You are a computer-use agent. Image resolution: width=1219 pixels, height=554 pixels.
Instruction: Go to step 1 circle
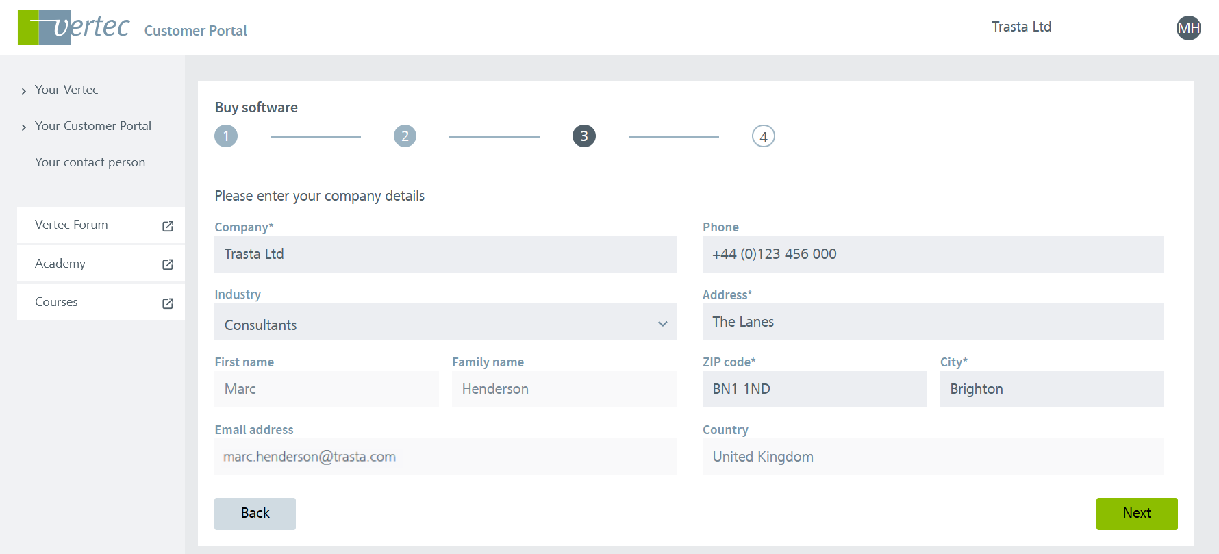(x=226, y=136)
